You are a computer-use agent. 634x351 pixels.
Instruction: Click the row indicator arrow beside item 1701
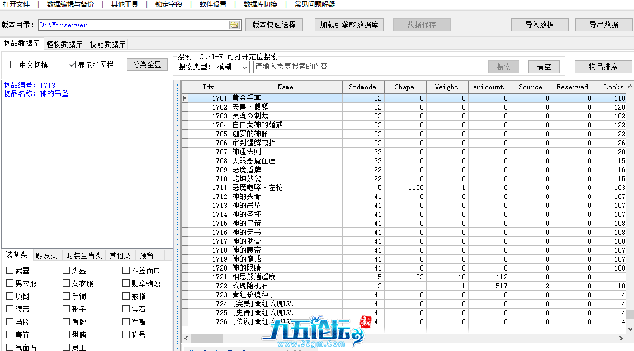185,98
